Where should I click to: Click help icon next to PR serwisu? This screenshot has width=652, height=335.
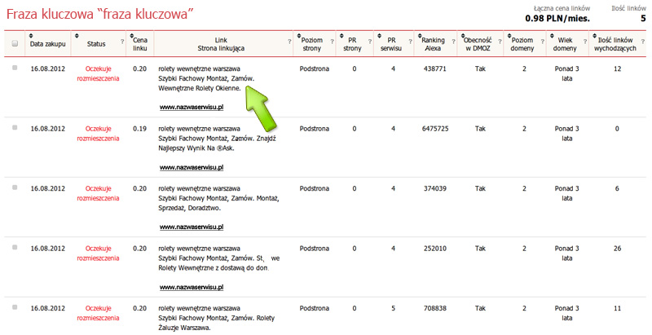coord(410,42)
